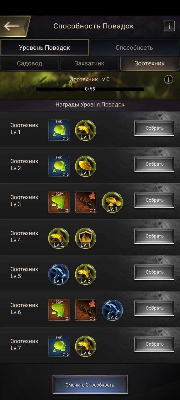Image resolution: width=180 pixels, height=400 pixels.
Task: Click Собрать for Зоотехник Lv.1
Action: 154,128
